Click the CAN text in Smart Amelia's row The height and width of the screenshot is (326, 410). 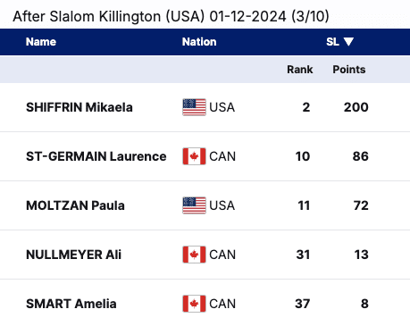pyautogui.click(x=222, y=304)
